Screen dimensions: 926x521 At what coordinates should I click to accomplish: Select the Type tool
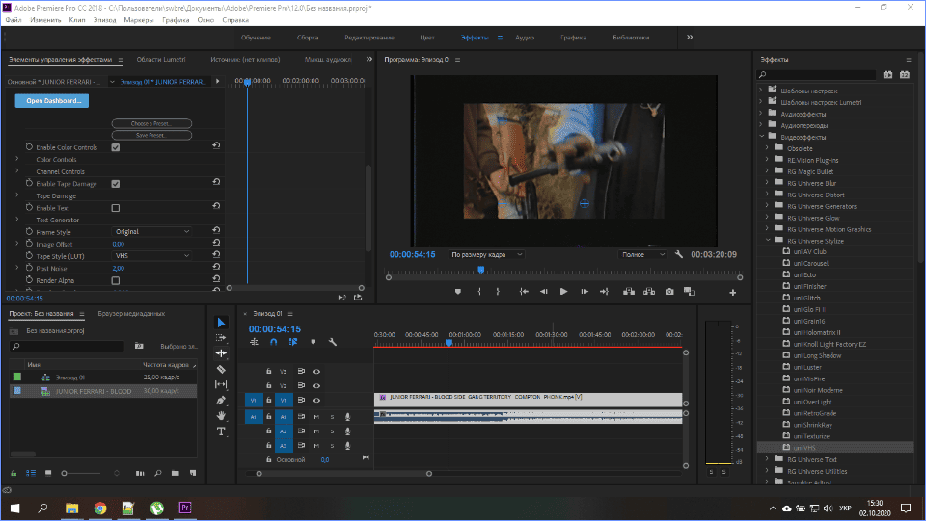(x=221, y=431)
